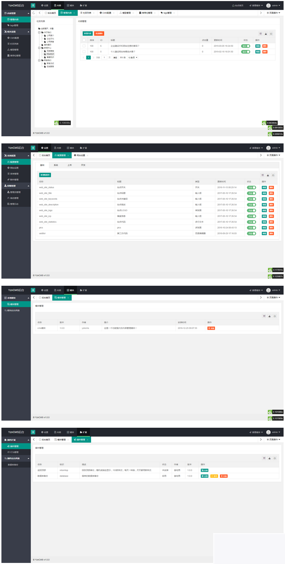Image resolution: width=285 pixels, height=564 pixels.
Task: Collapse the 权限管理 sidebar section
Action: pyautogui.click(x=28, y=186)
